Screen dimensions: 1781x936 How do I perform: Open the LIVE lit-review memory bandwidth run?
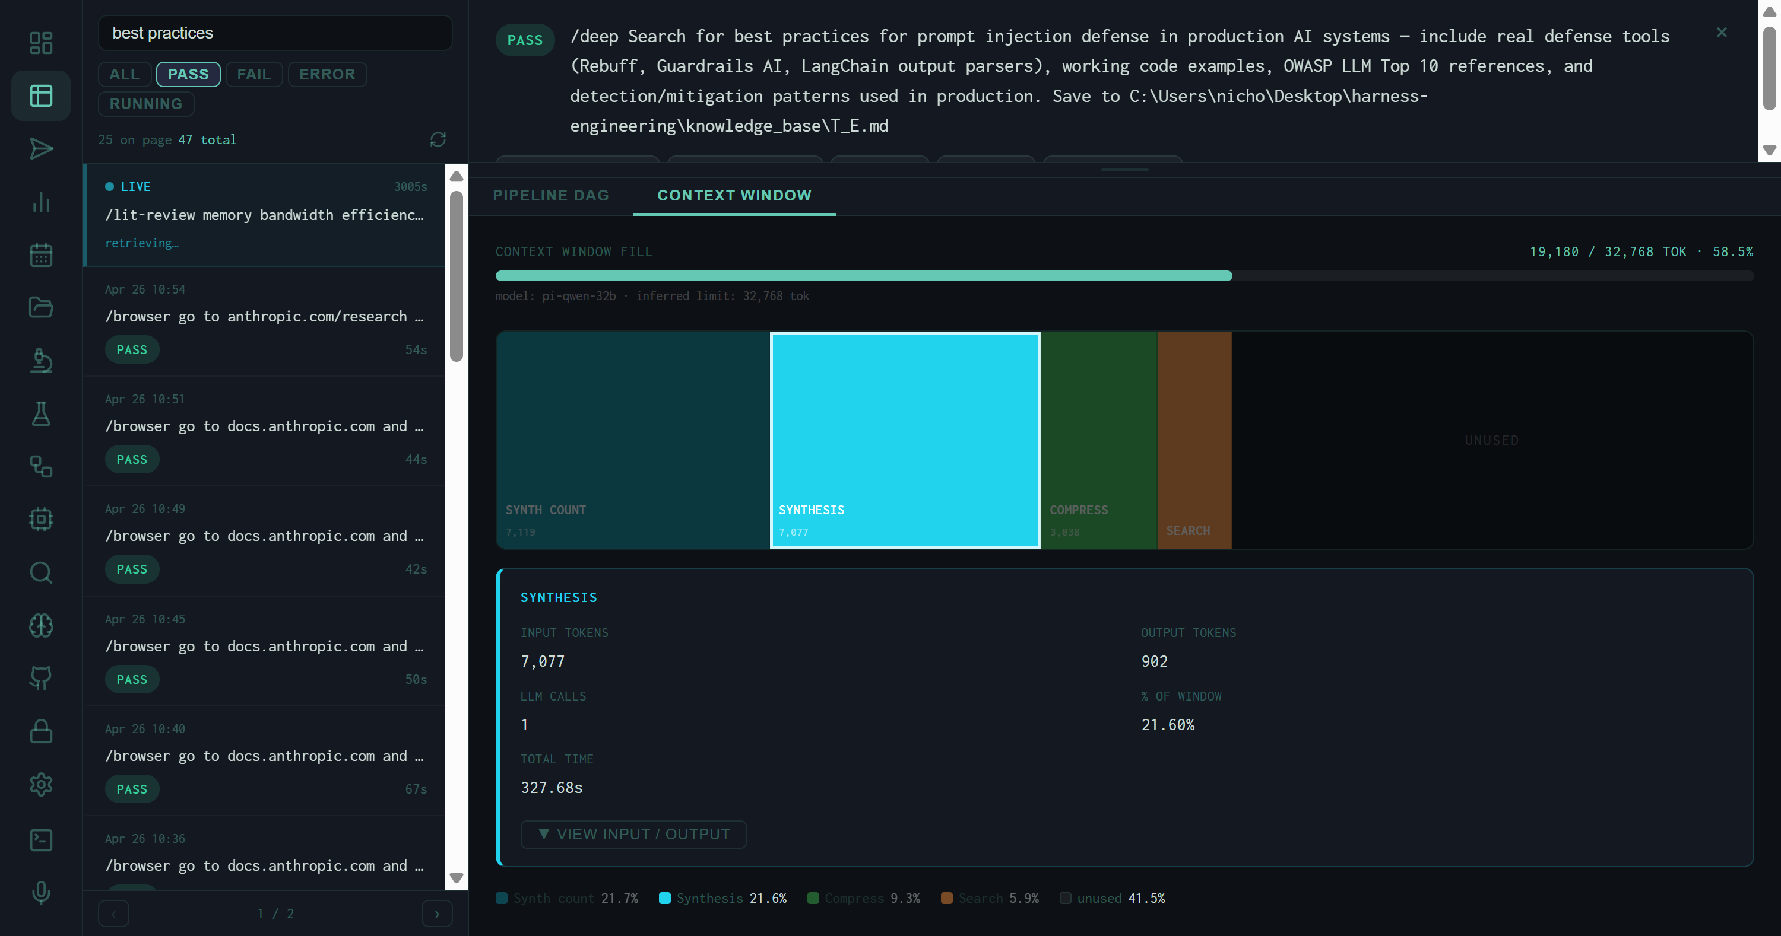tap(264, 215)
